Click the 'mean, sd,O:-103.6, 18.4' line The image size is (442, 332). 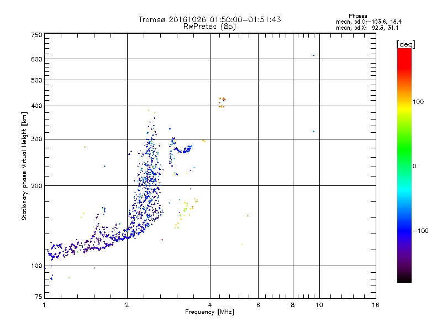point(369,22)
